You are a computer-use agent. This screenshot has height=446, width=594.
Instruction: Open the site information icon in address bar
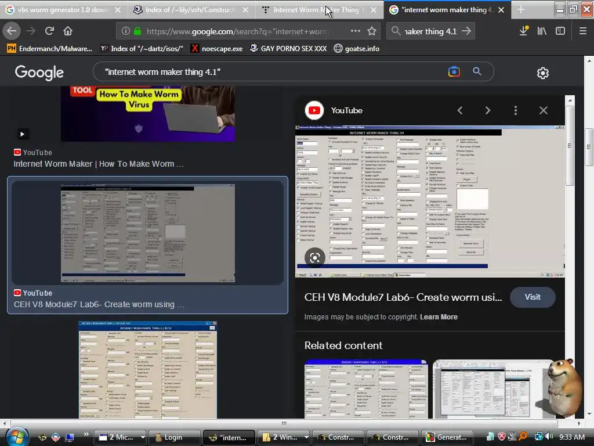125,31
